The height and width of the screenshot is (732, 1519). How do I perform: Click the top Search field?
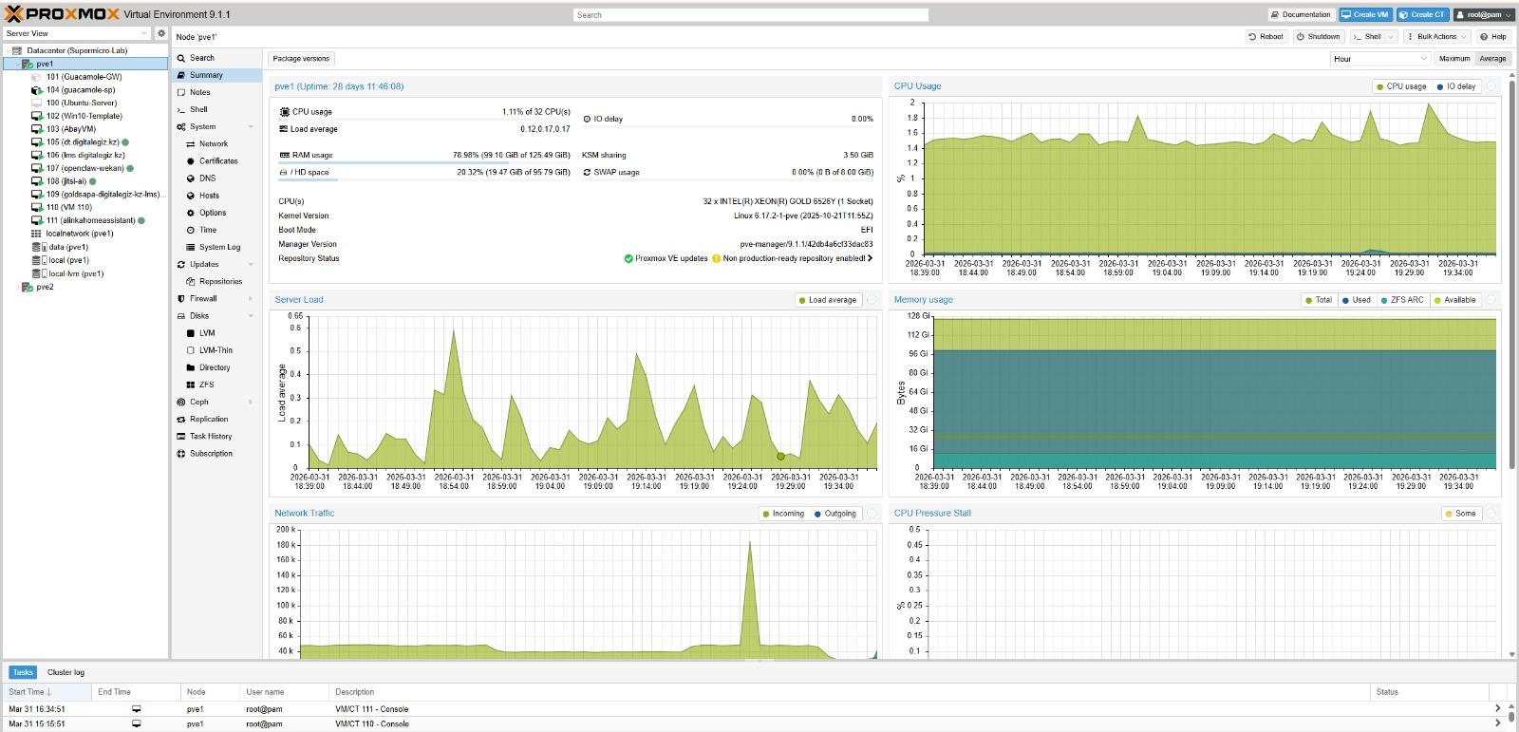pos(750,15)
